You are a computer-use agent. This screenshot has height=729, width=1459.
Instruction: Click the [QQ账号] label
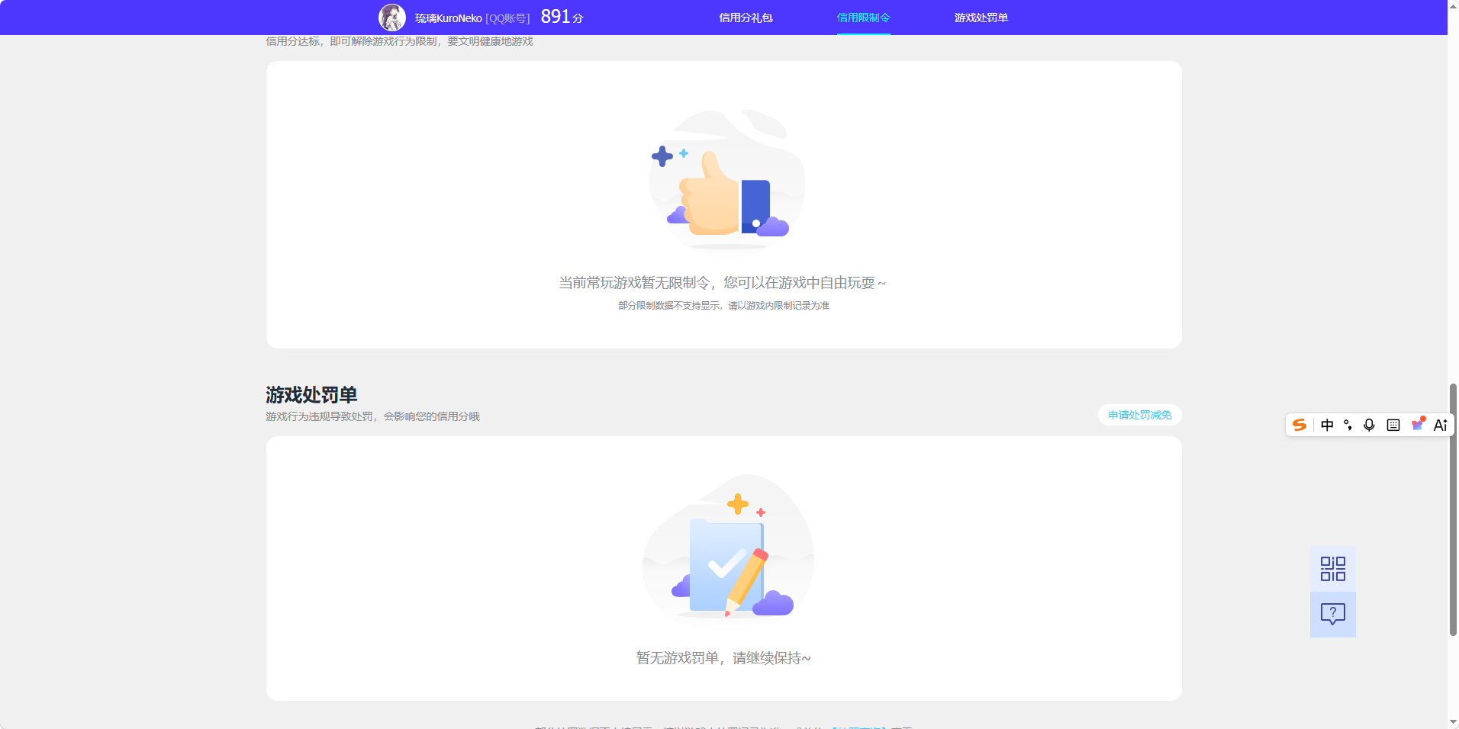(507, 18)
